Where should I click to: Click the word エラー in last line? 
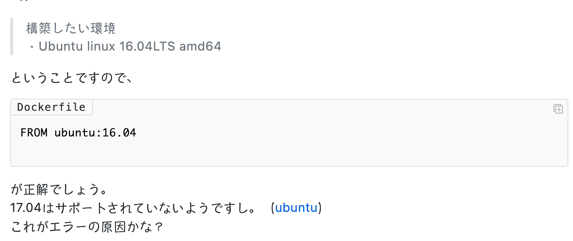(x=70, y=227)
